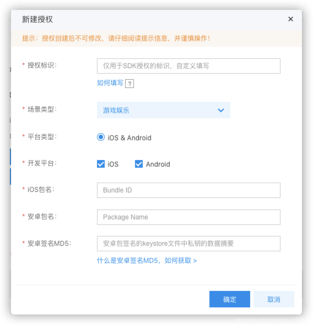Click the orange warning notice banner
The width and height of the screenshot is (313, 325).
(x=156, y=38)
